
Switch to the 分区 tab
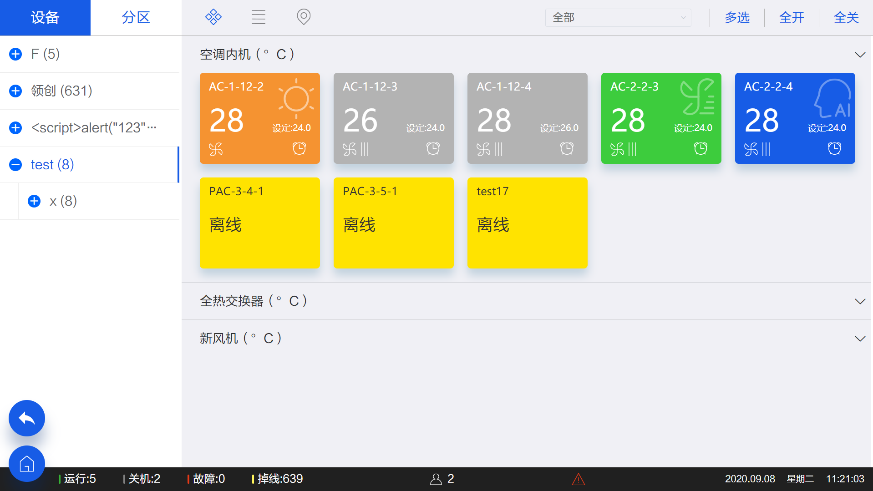coord(136,18)
